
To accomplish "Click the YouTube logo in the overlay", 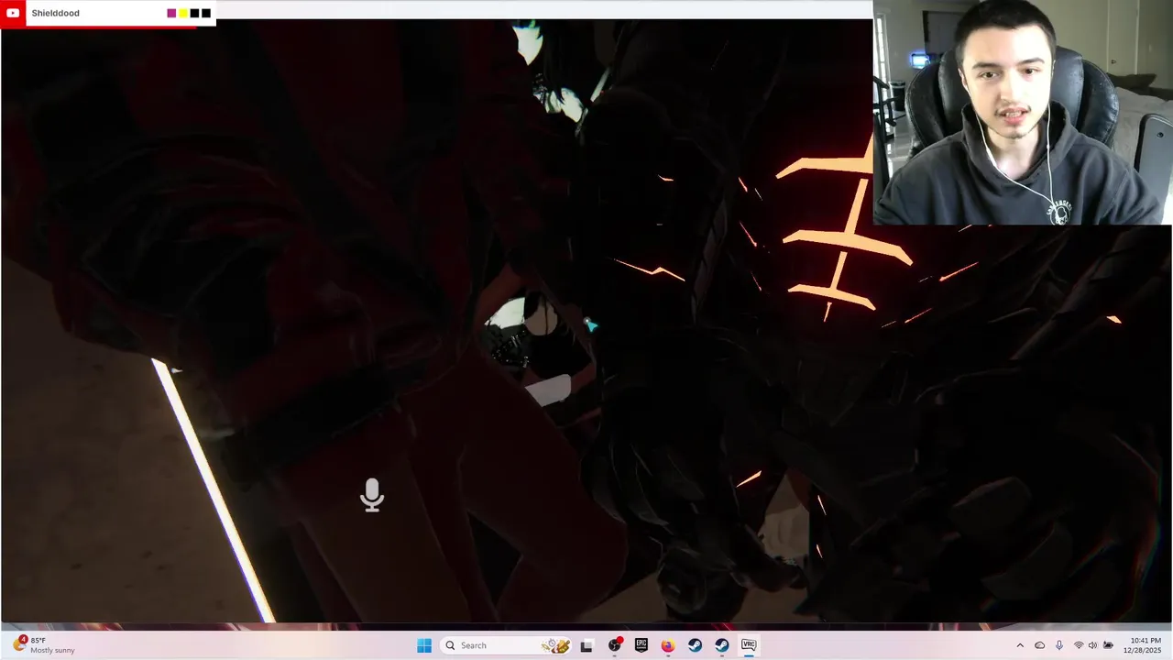I will click(x=13, y=13).
